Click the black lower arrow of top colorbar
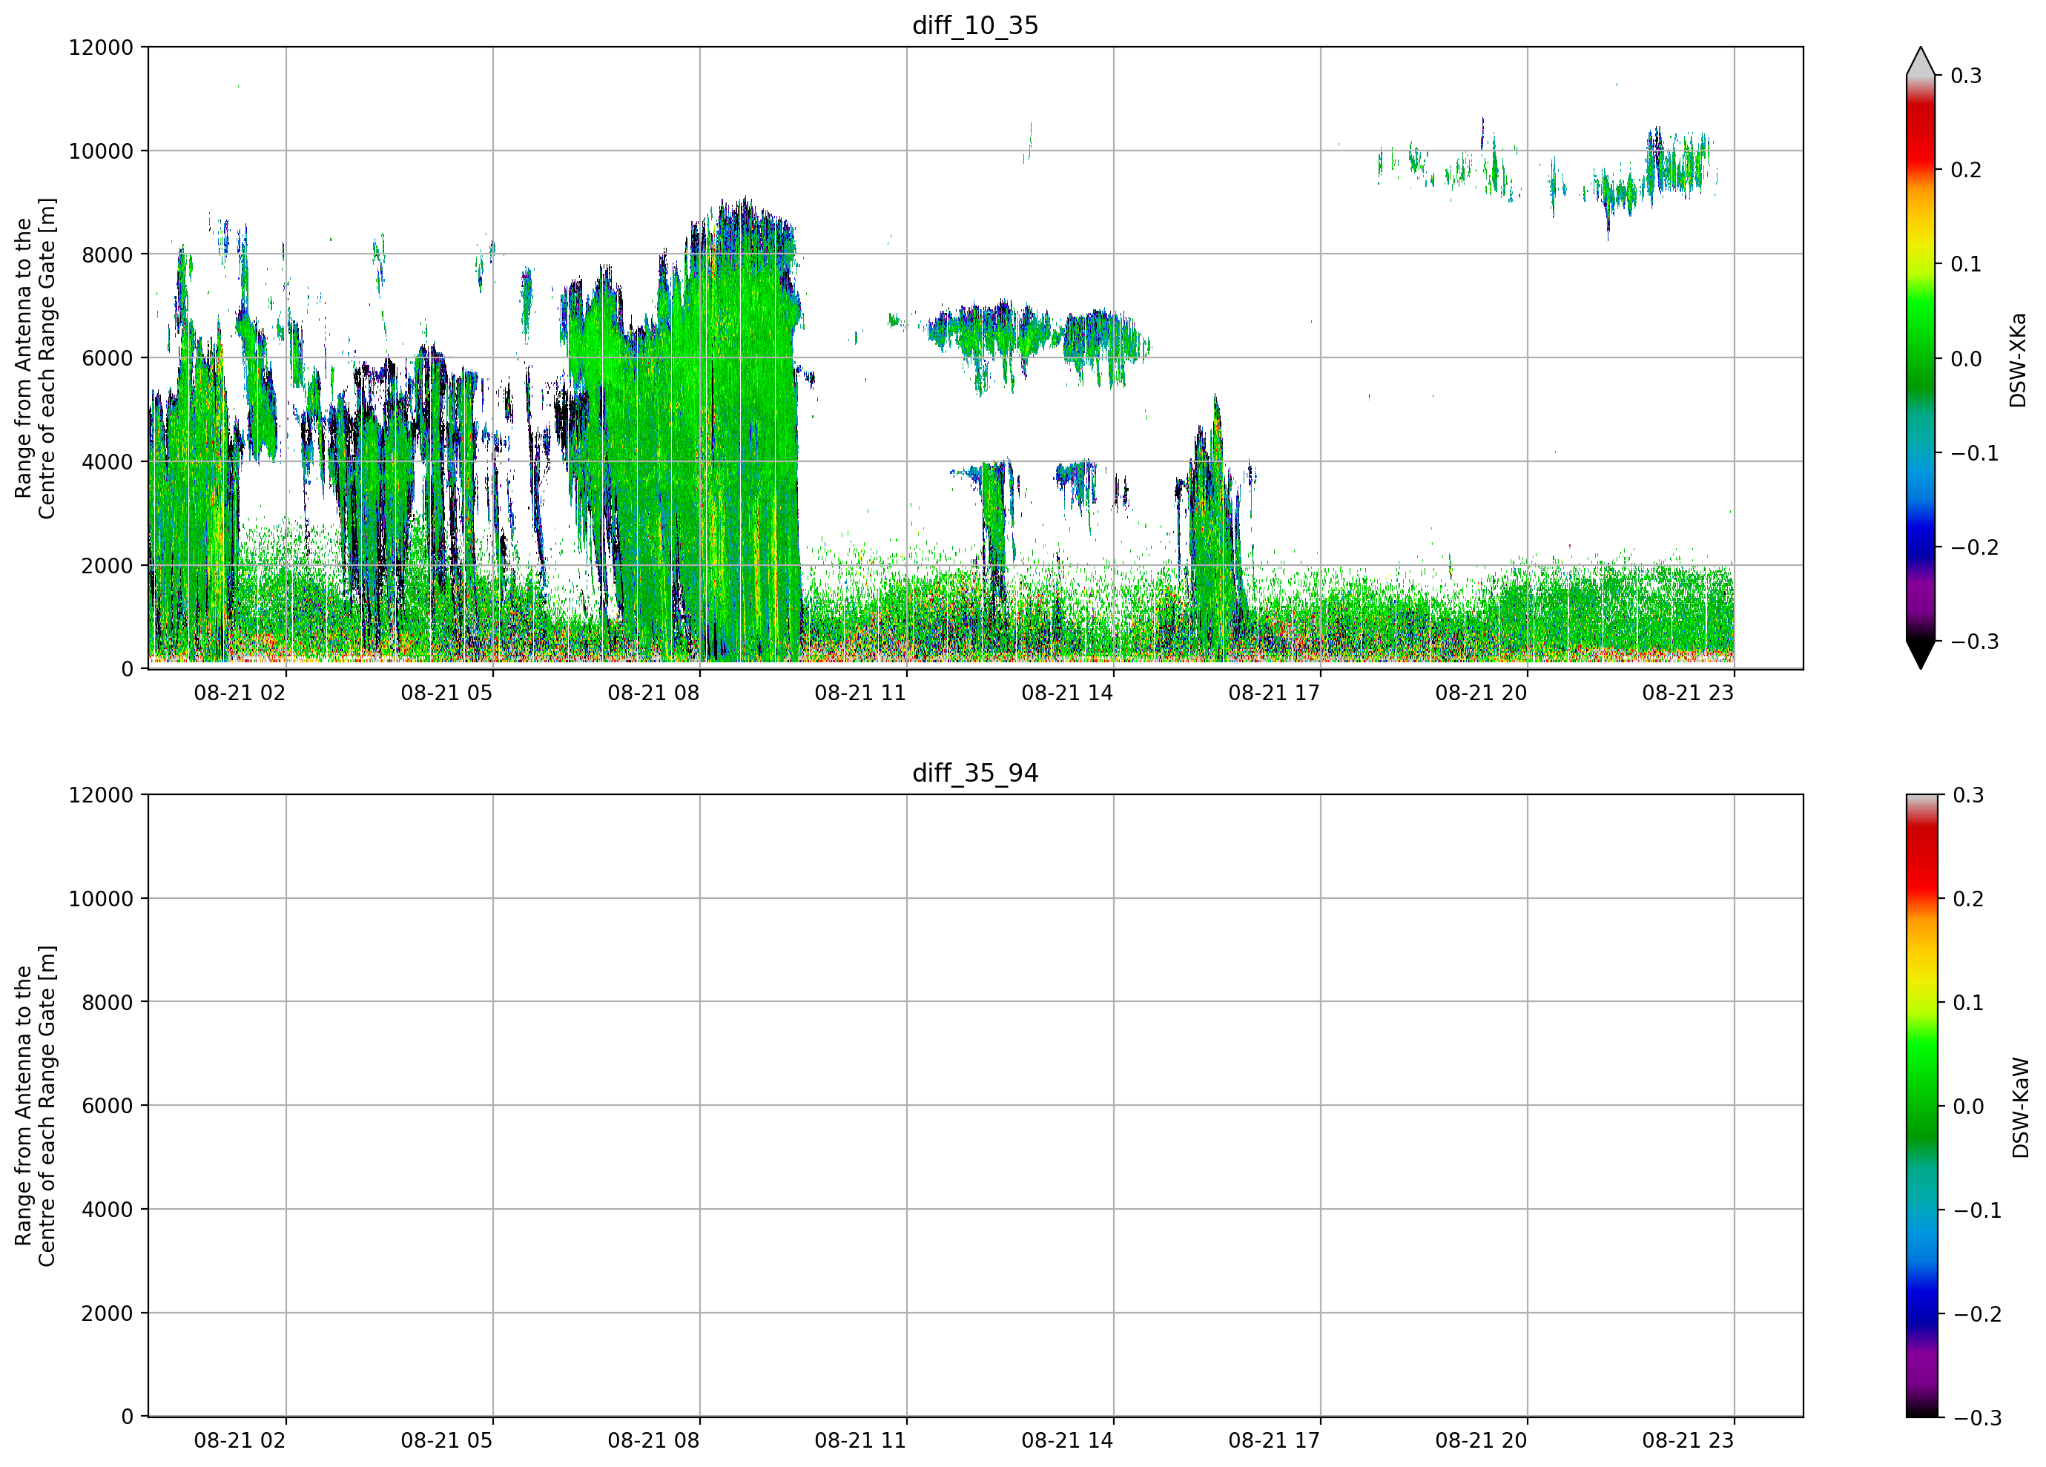The image size is (2046, 1467). click(1921, 654)
